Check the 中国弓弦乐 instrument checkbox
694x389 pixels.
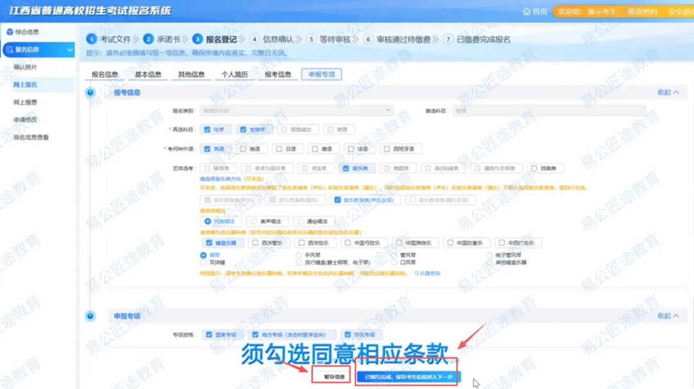coord(348,243)
